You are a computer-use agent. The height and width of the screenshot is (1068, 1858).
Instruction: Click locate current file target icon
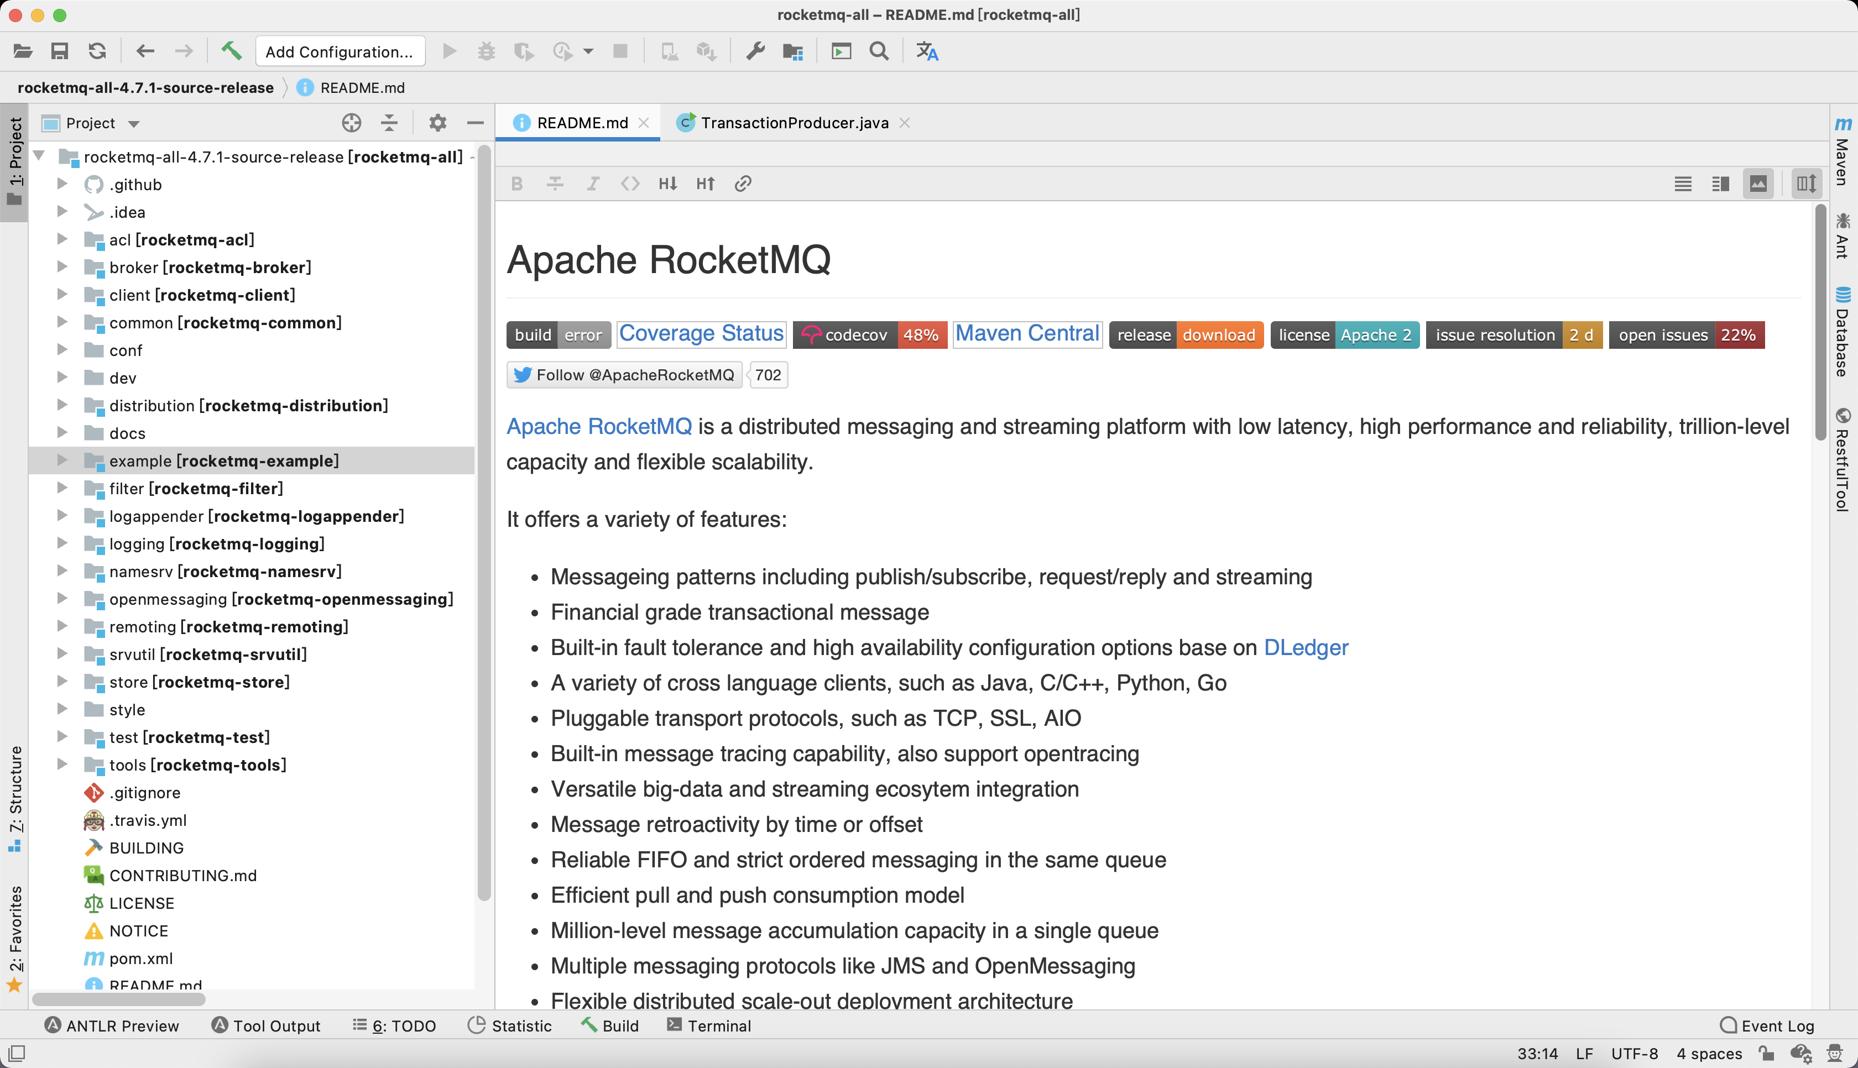351,123
